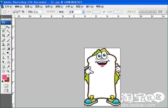This screenshot has width=168, height=108.
Task: Select the Magic Wand tool
Action: coord(8,31)
